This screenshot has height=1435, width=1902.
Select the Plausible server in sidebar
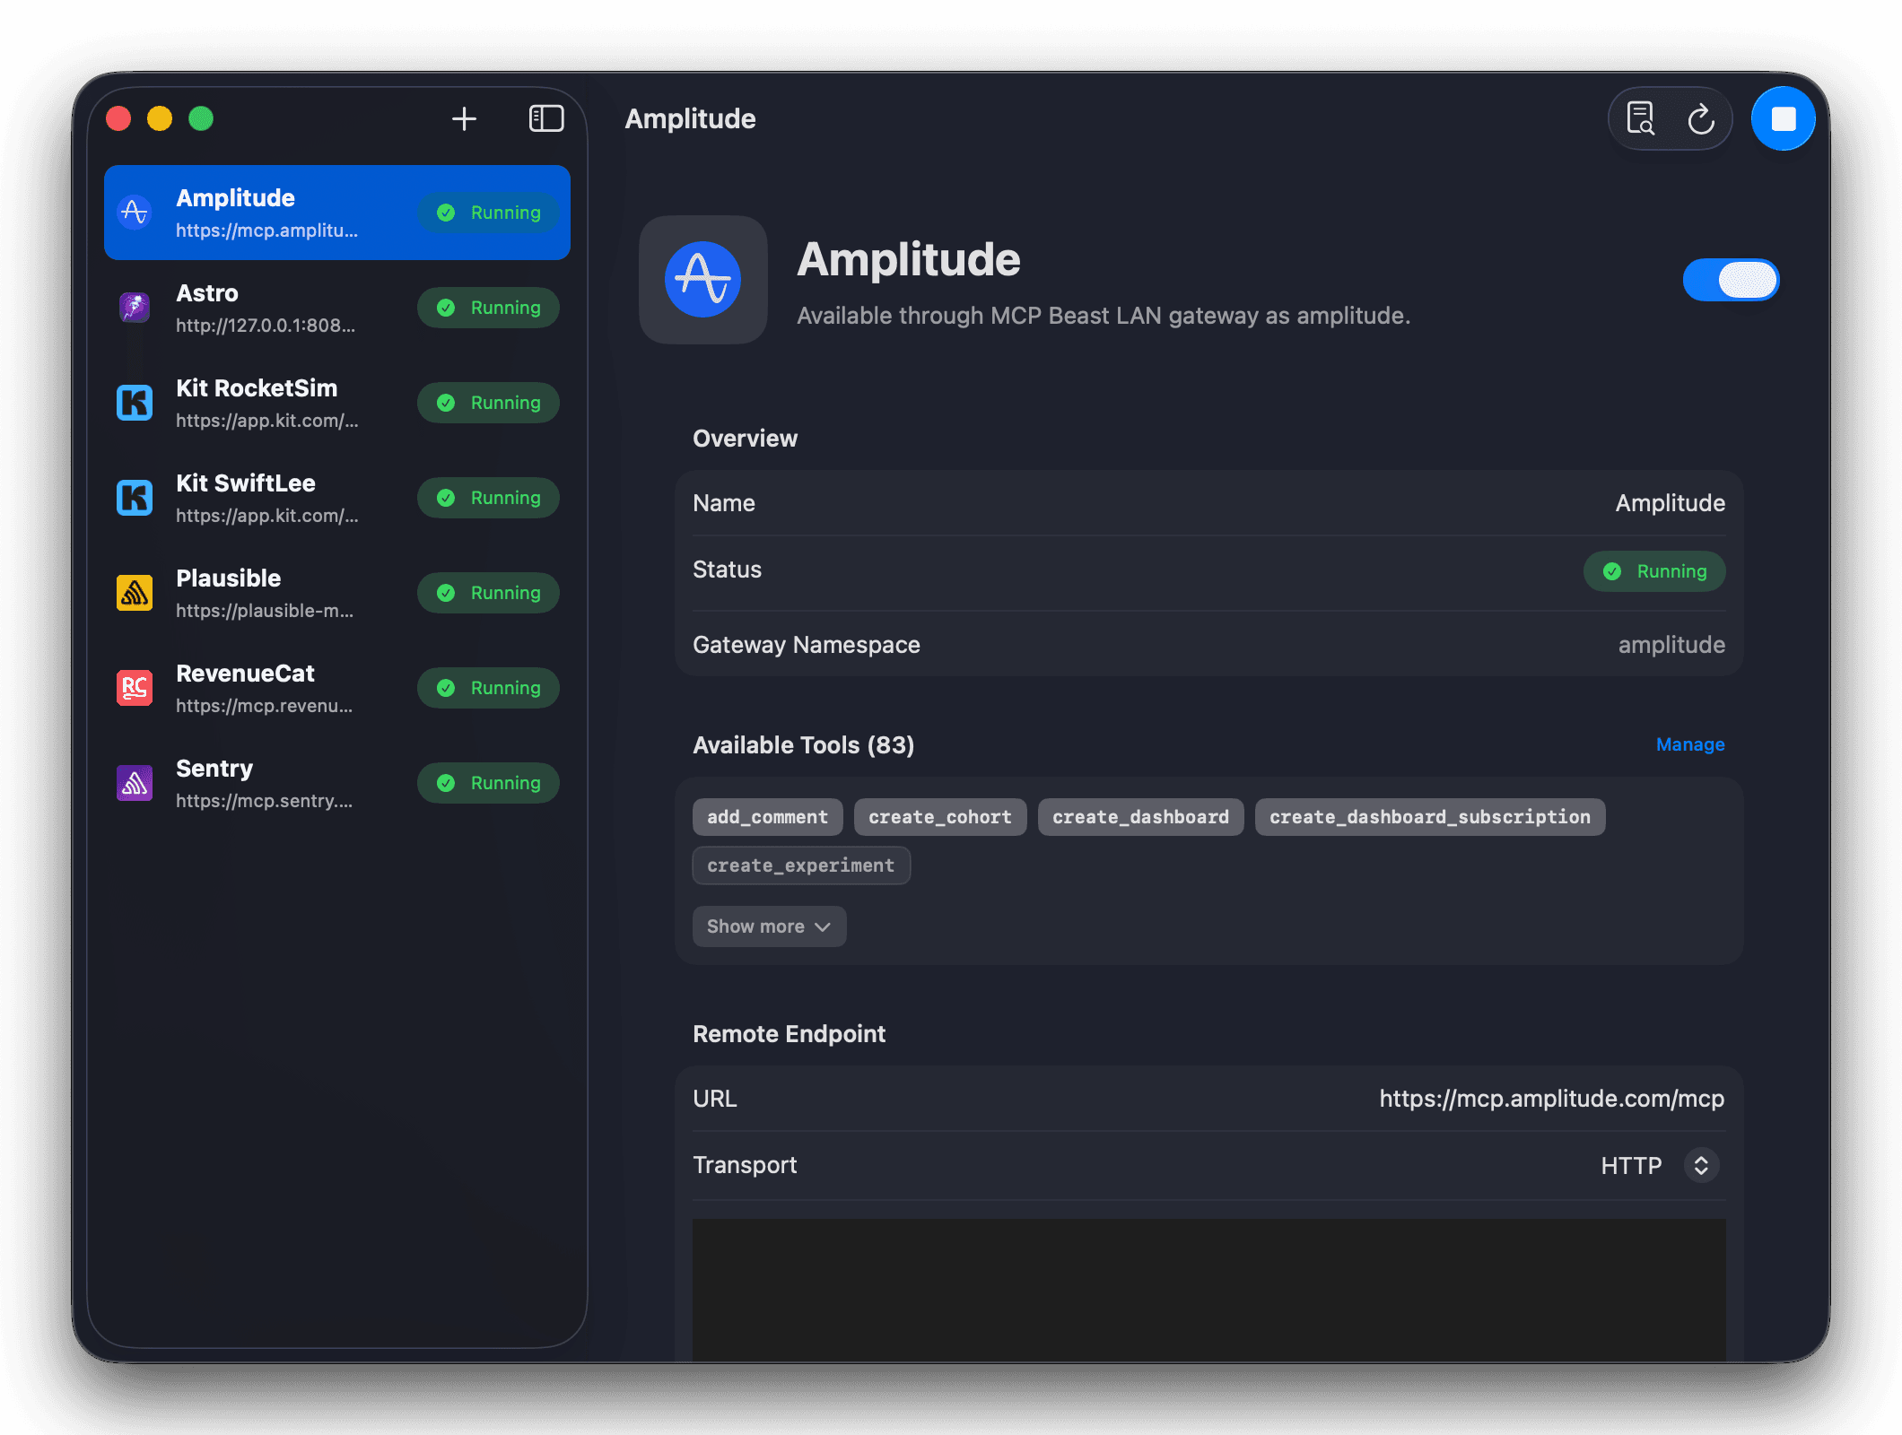(x=337, y=593)
